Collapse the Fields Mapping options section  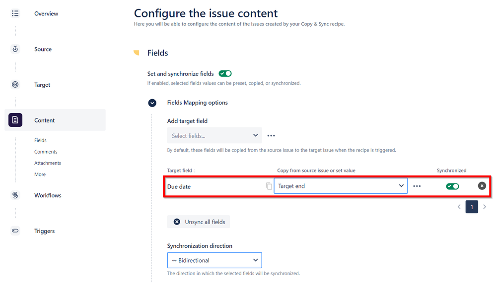pyautogui.click(x=152, y=103)
